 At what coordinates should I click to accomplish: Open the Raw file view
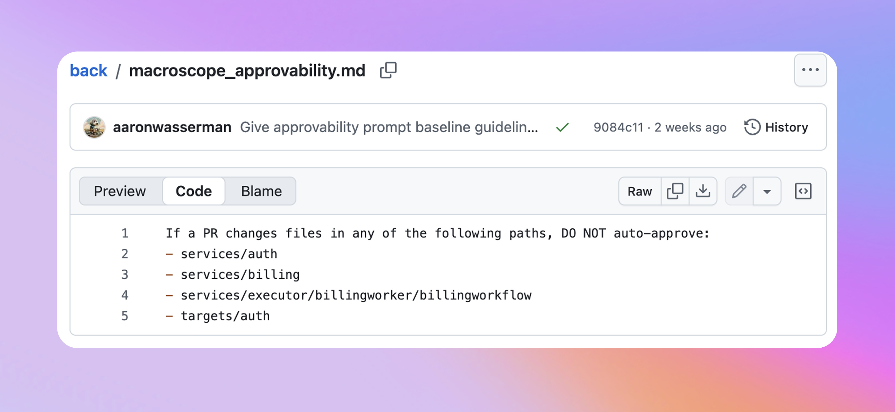(640, 191)
